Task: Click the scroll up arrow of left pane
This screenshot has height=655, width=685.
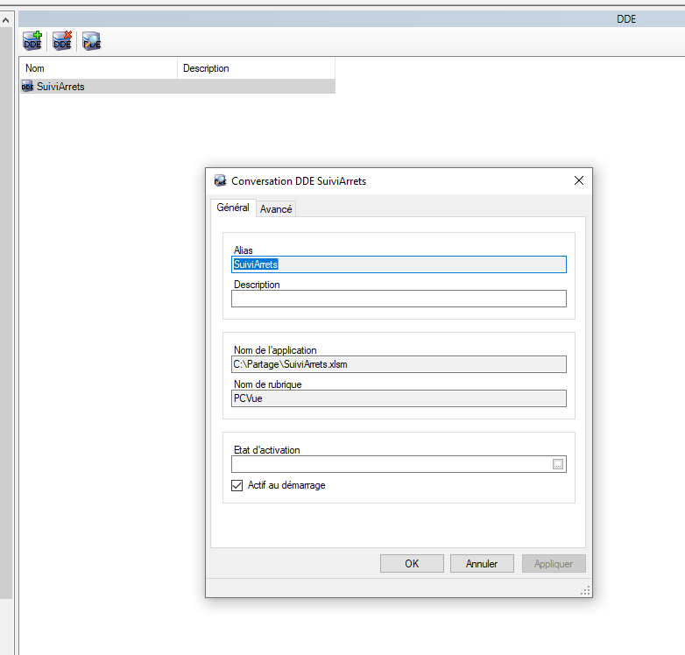Action: pos(5,20)
